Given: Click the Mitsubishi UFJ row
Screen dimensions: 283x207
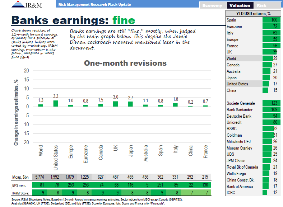Looking at the screenshot, I should [x=253, y=142].
